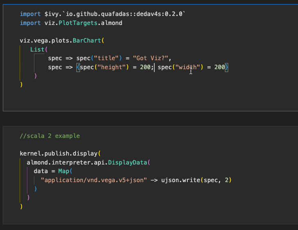The width and height of the screenshot is (298, 230).
Task: Click the "import" keyword on the first line
Action: point(30,14)
